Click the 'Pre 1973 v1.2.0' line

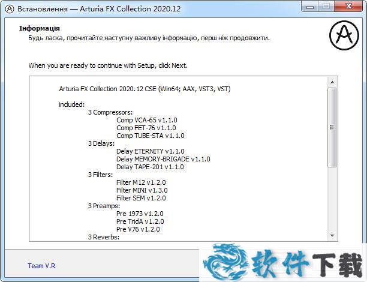(x=140, y=214)
